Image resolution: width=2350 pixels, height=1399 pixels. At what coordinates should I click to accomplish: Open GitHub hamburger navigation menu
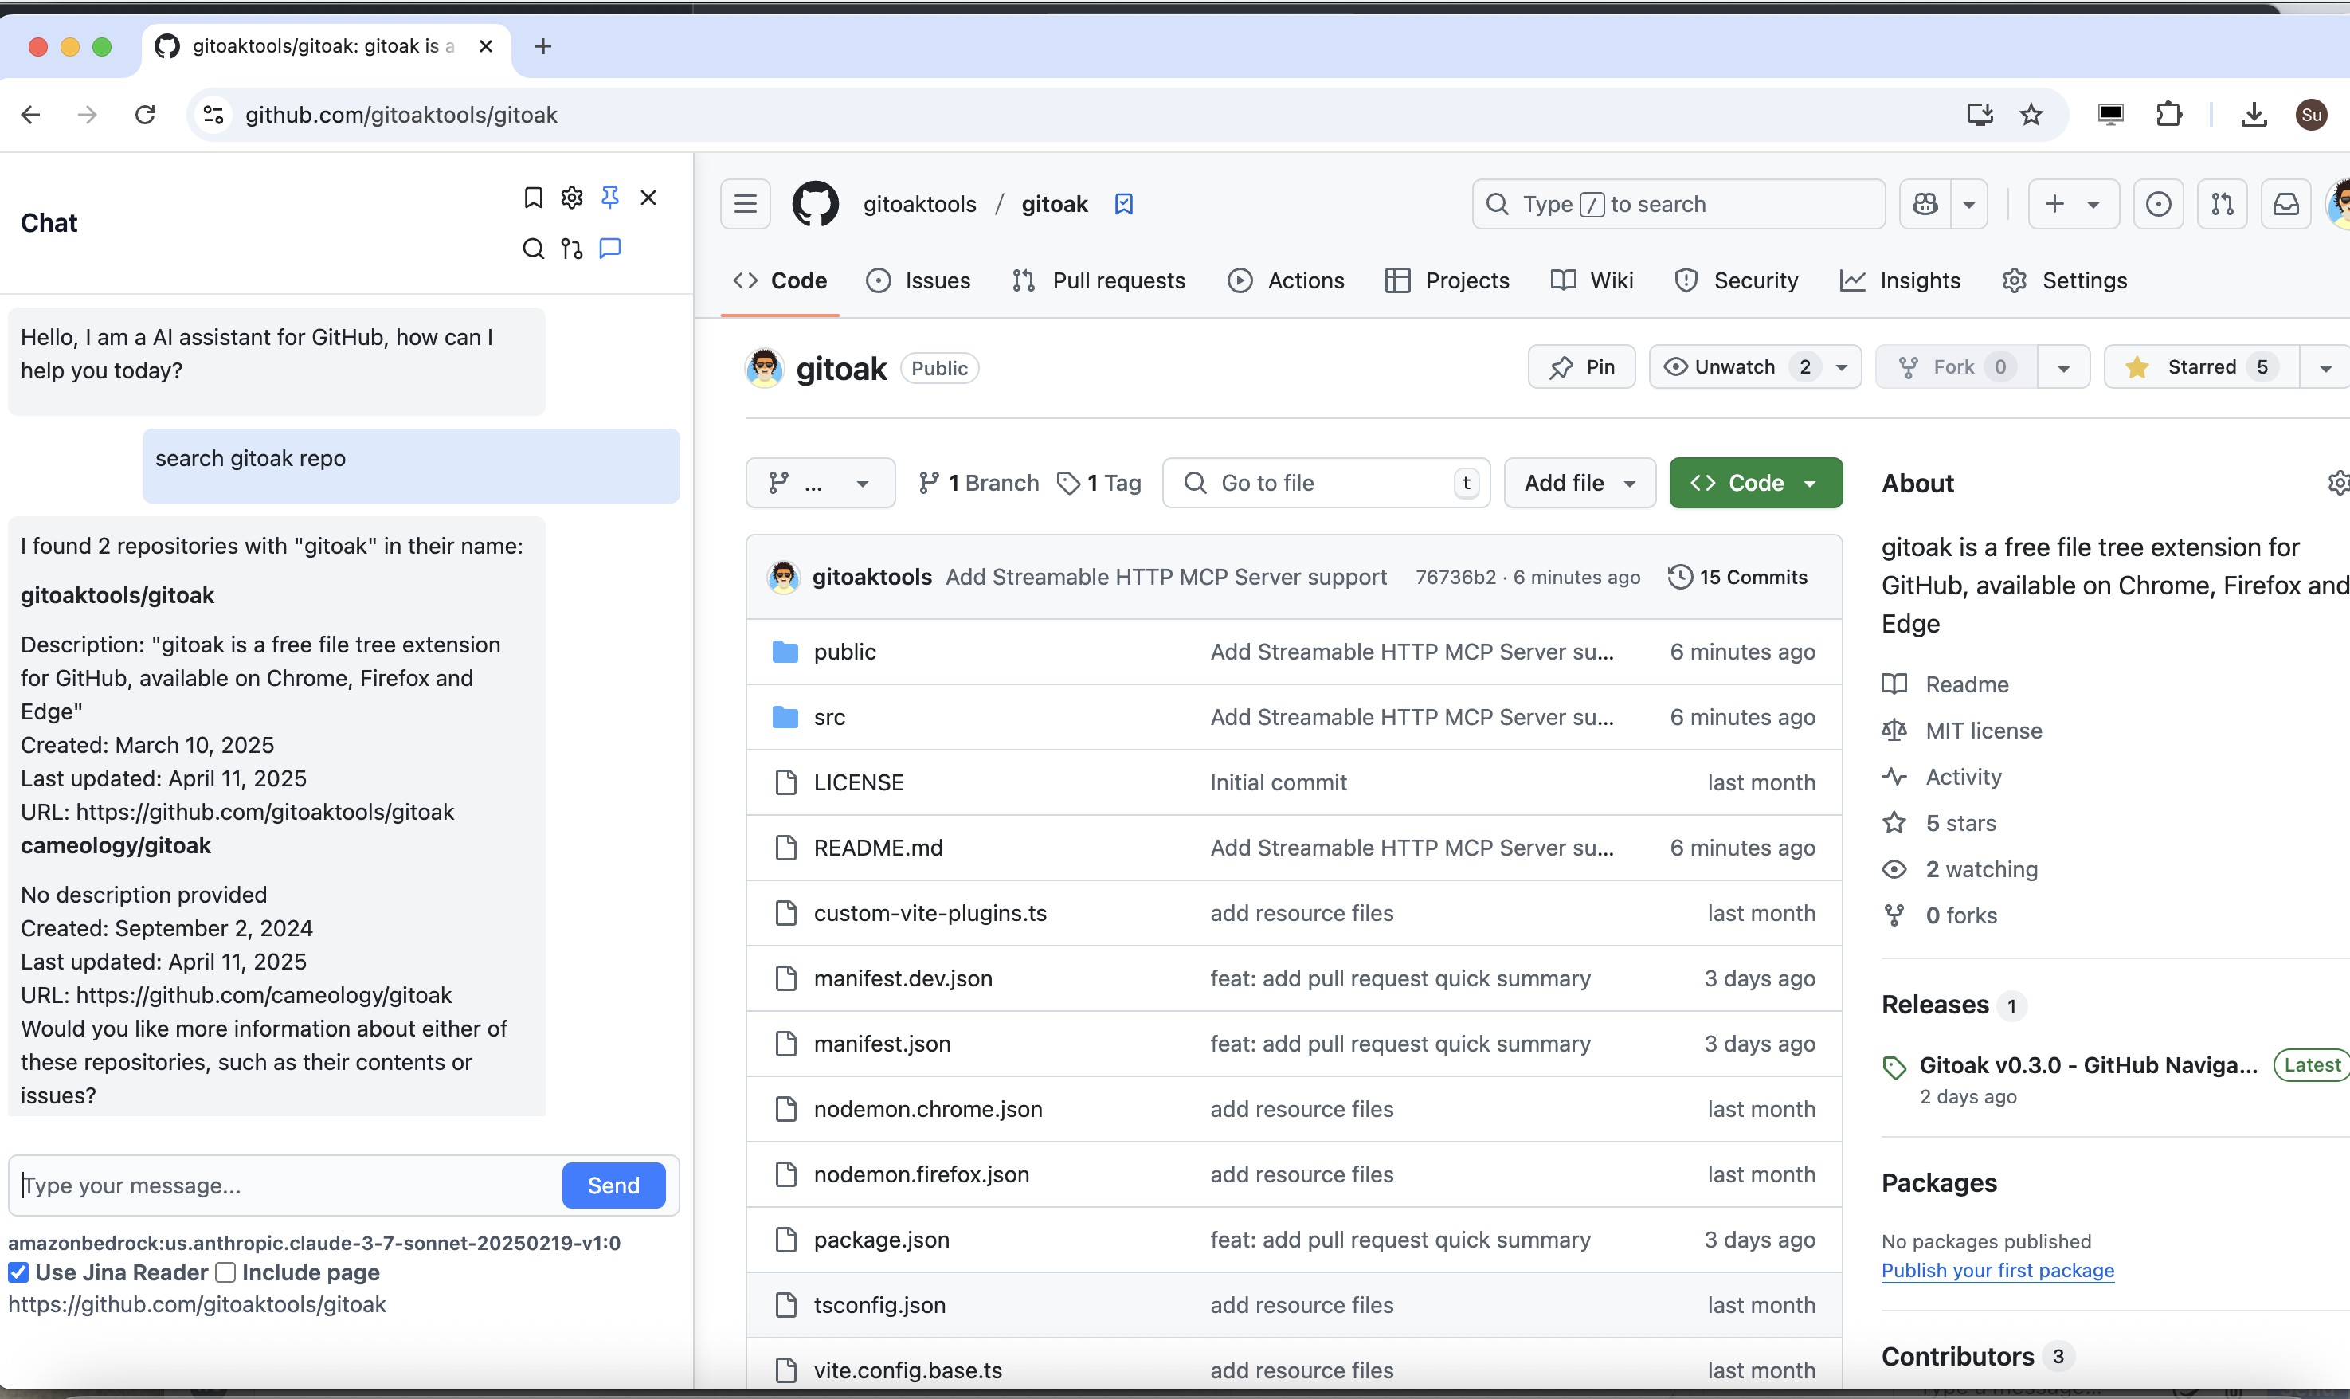746,204
